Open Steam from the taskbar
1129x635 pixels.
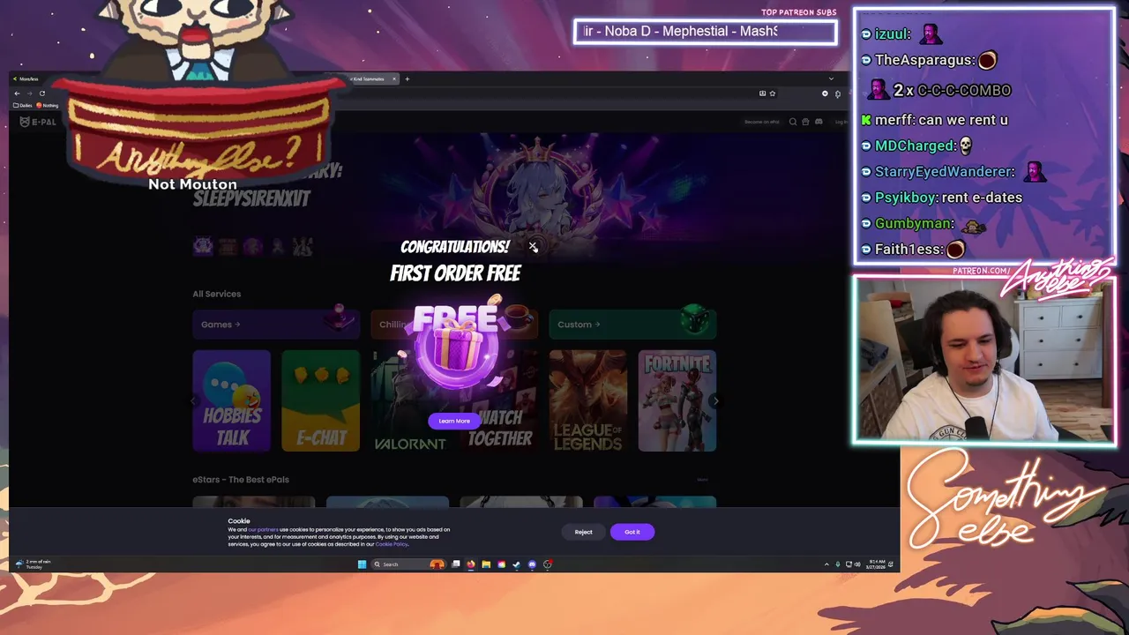[x=517, y=564]
